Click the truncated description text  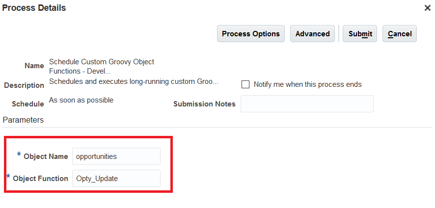pos(134,81)
